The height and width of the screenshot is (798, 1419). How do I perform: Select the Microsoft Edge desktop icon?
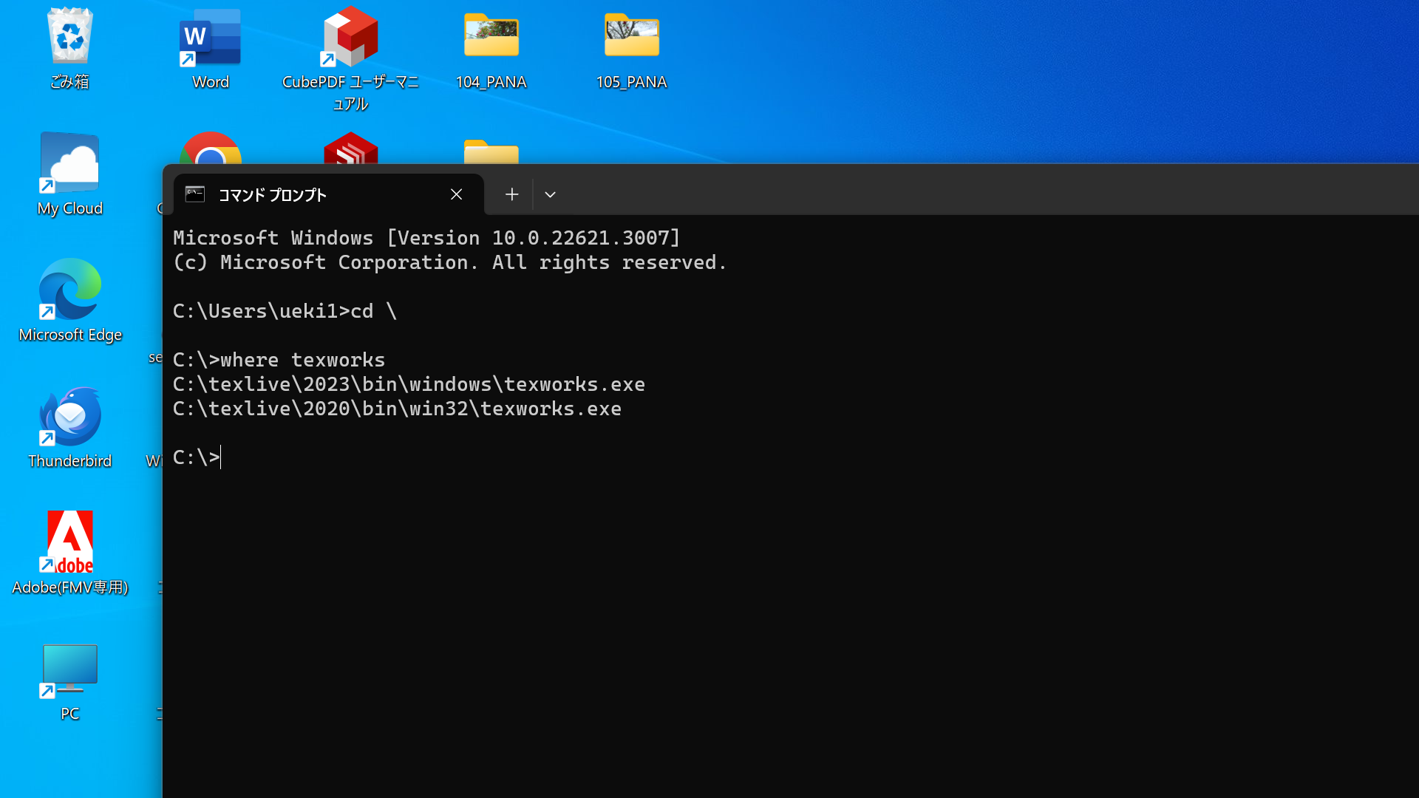(x=70, y=301)
